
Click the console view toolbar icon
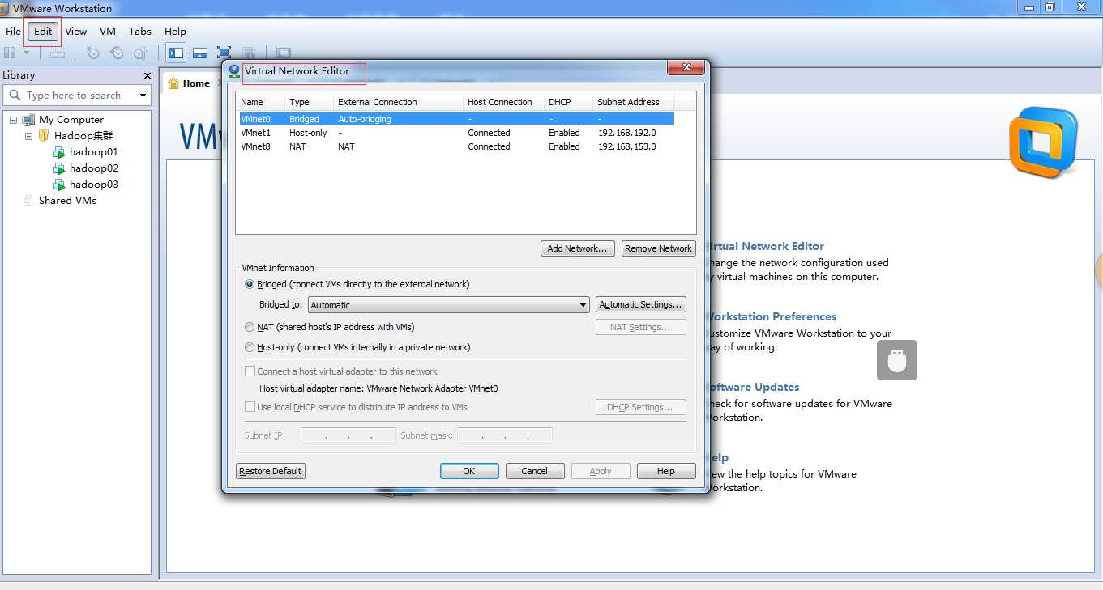point(283,53)
